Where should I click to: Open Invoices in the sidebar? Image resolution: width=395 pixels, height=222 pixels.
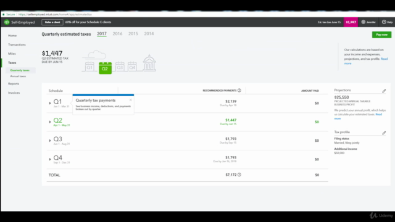click(14, 92)
